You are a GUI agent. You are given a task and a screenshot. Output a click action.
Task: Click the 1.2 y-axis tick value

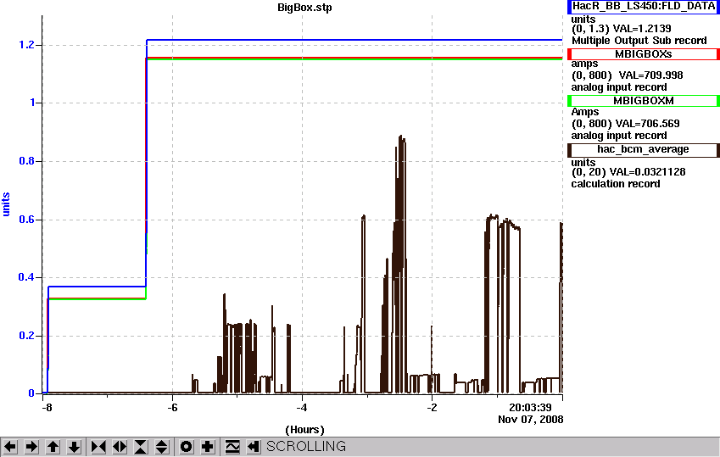26,45
